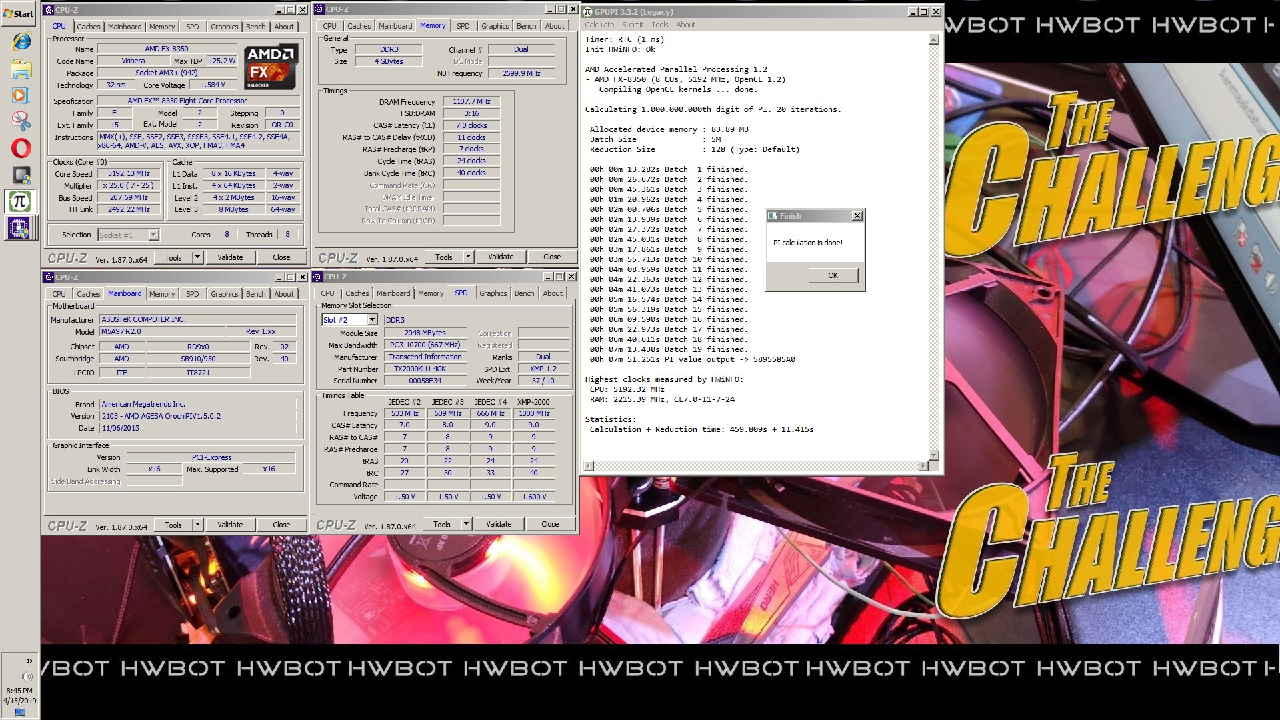
Task: Expand Tools dropdown arrow in SPD window
Action: pos(466,524)
